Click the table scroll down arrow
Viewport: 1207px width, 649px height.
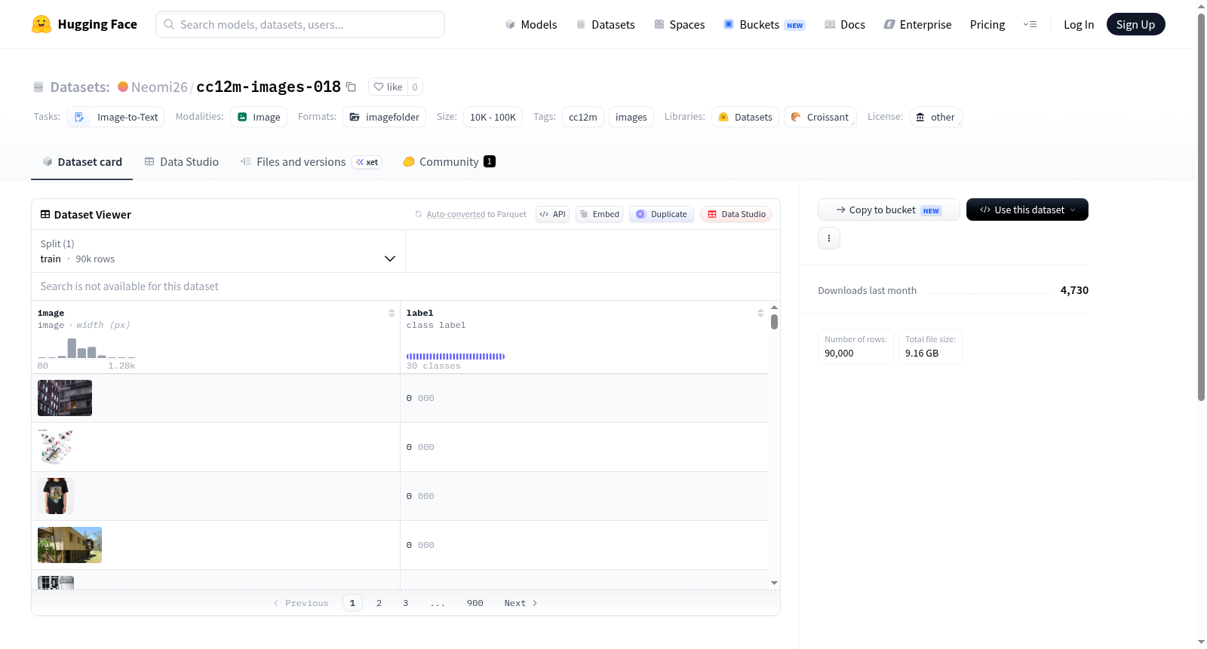tap(774, 583)
